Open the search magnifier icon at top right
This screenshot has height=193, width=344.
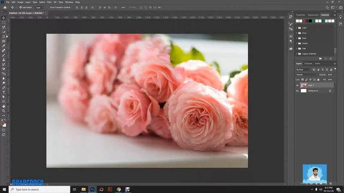[x=327, y=8]
